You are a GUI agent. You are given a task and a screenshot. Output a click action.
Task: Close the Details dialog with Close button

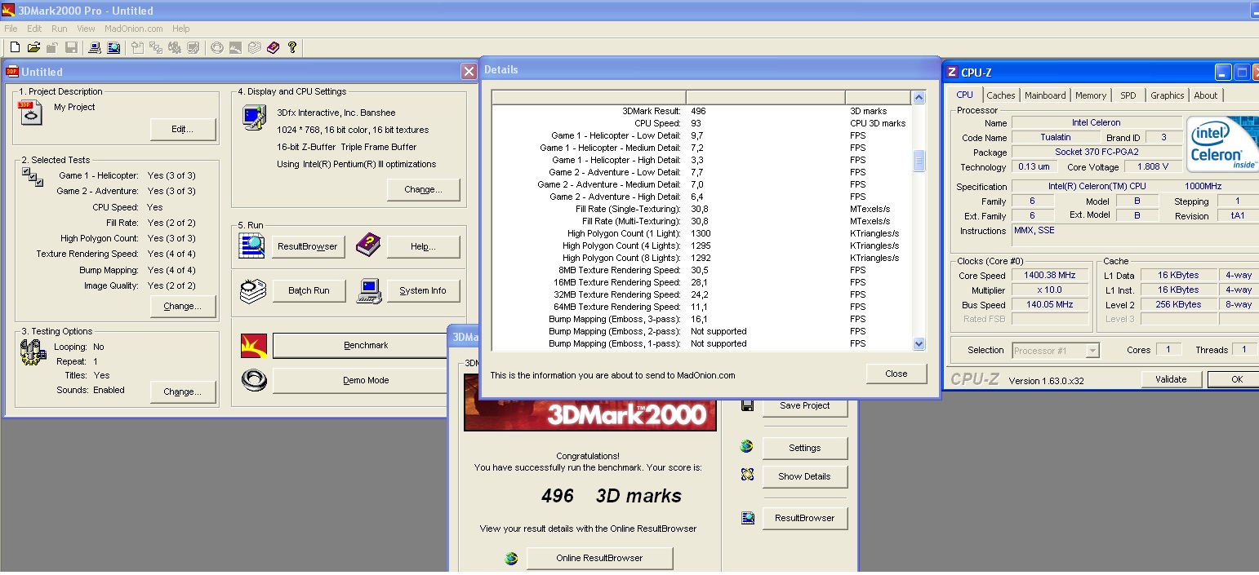pos(896,374)
